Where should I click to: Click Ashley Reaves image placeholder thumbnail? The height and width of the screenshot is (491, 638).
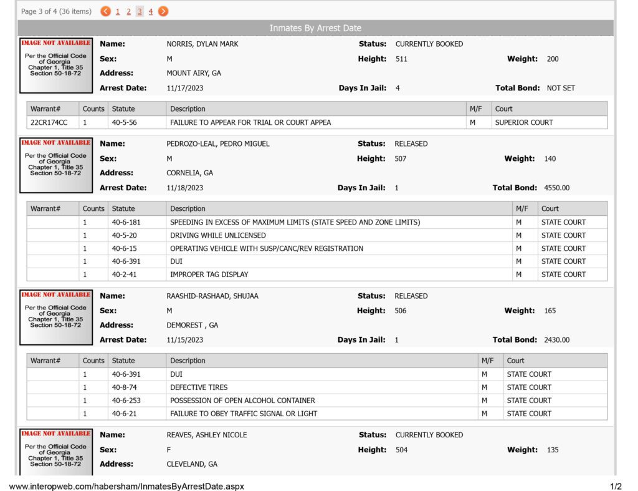[x=56, y=452]
